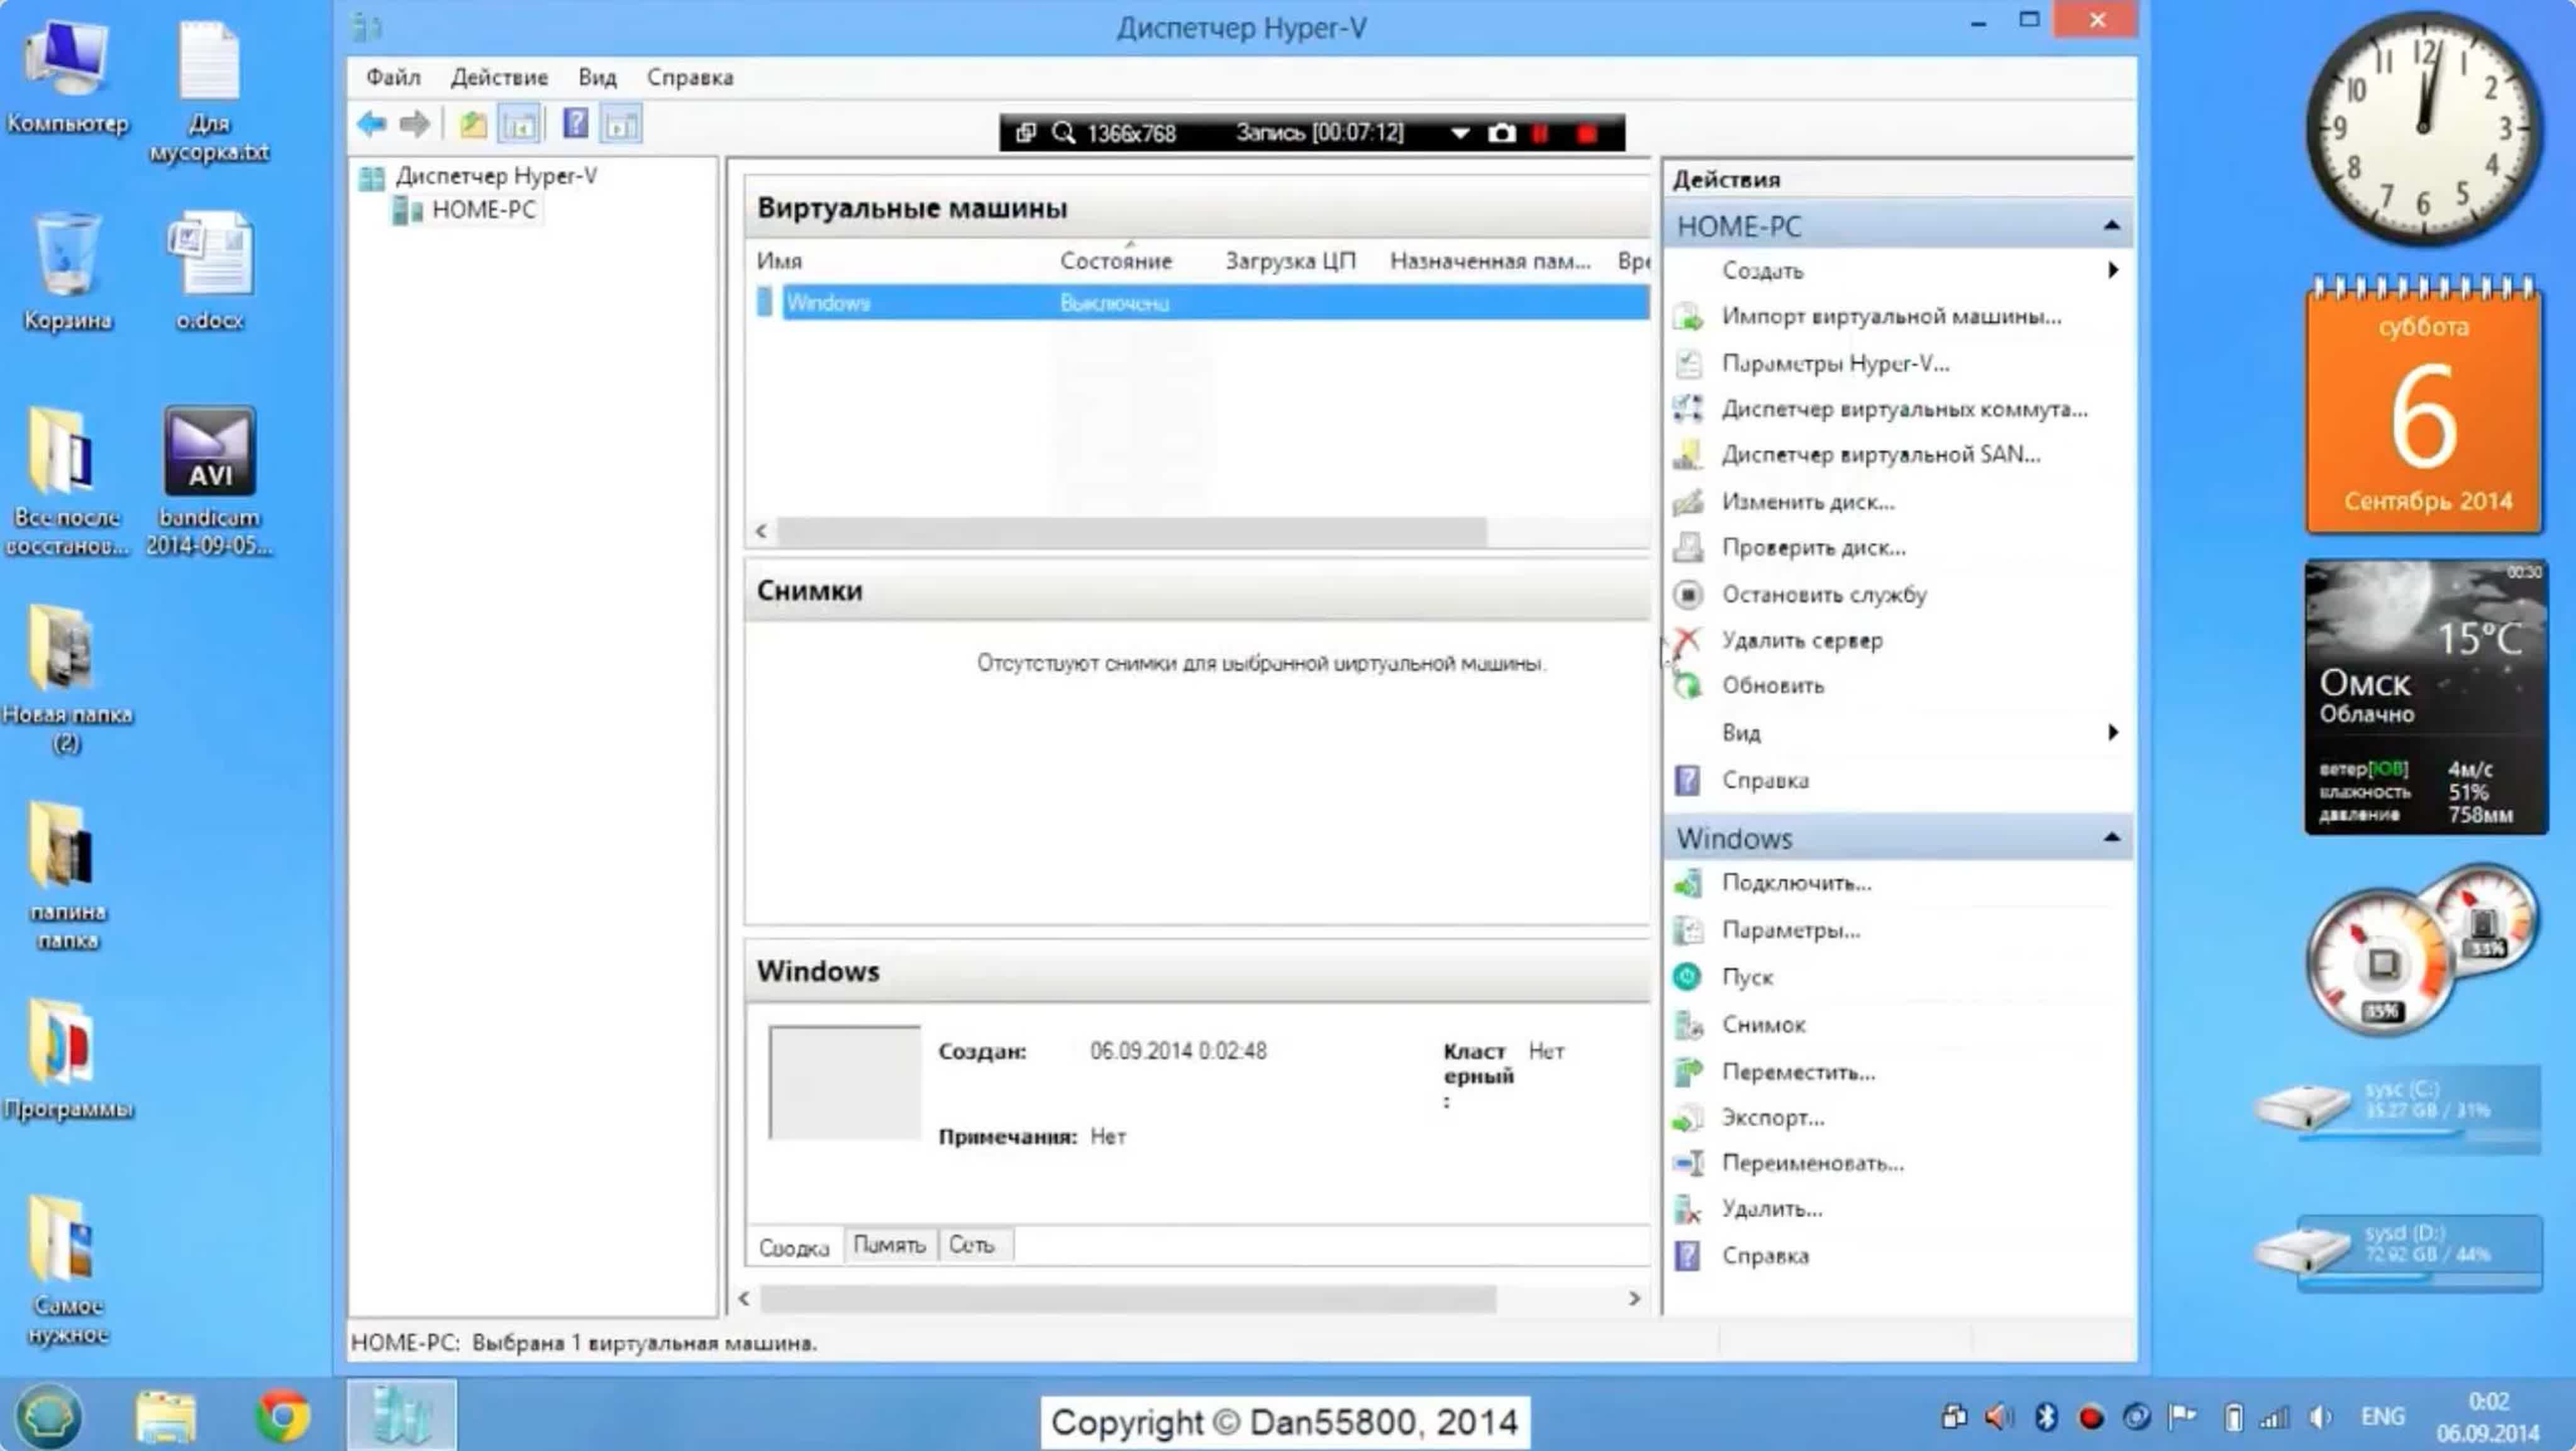This screenshot has height=1451, width=2576.
Task: Click the virtual SAN manager icon
Action: tap(1688, 456)
